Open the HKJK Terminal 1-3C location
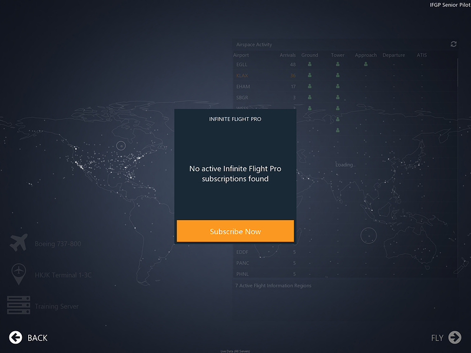This screenshot has height=353, width=471. pyautogui.click(x=63, y=275)
